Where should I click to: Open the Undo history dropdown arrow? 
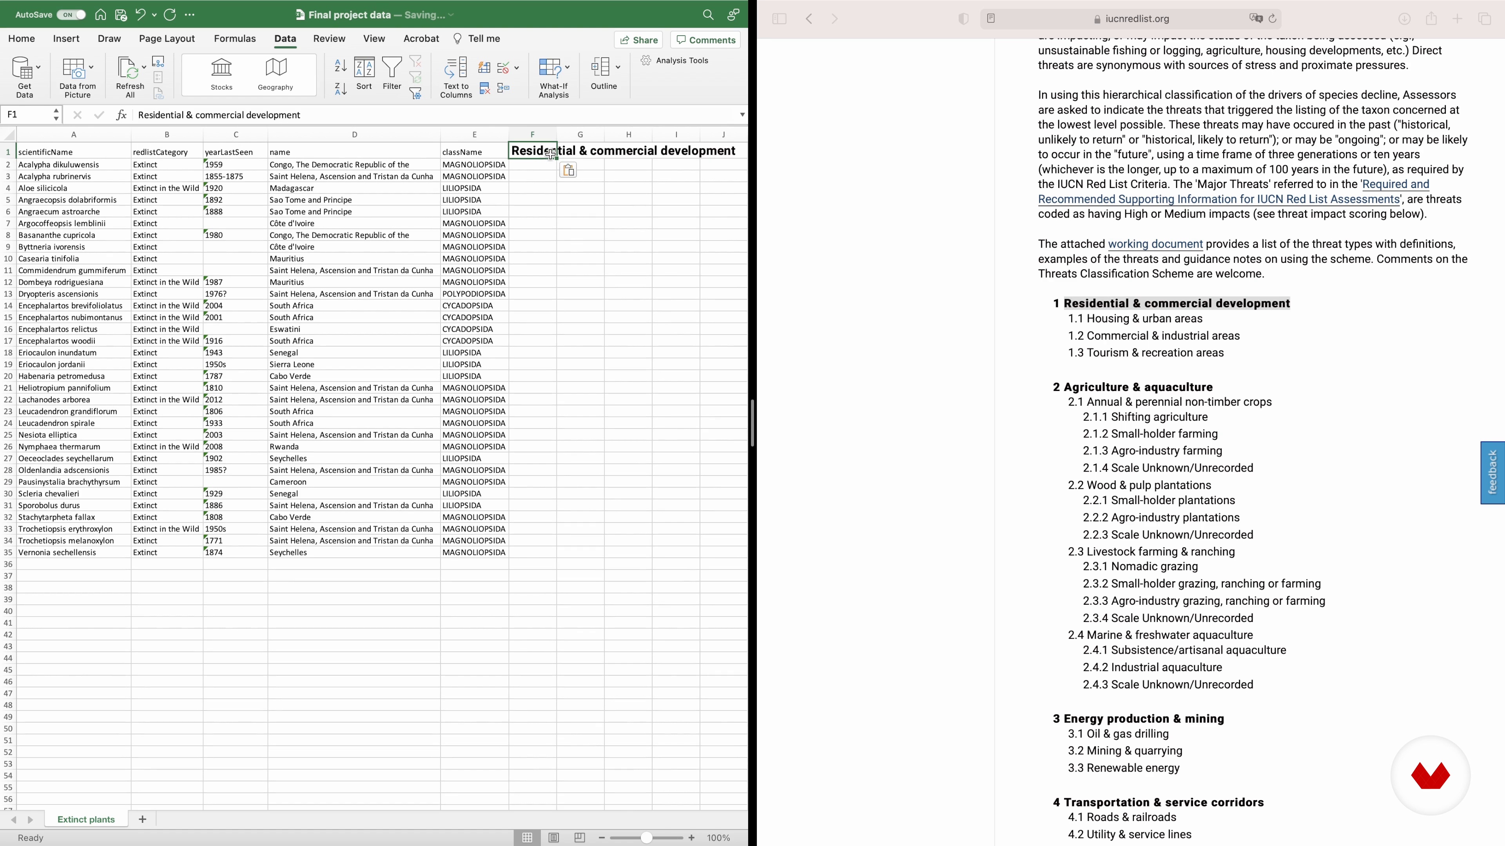click(154, 14)
